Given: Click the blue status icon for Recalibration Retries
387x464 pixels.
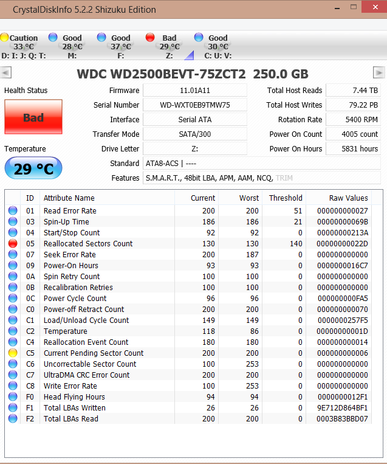Looking at the screenshot, I should tap(13, 287).
